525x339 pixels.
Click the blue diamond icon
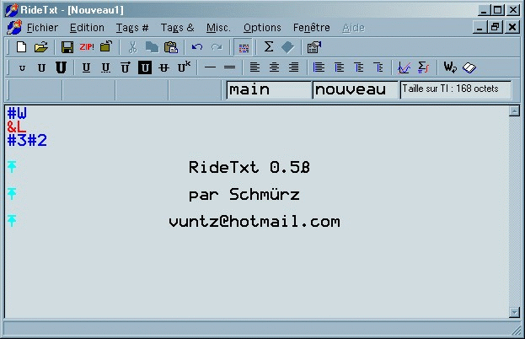click(287, 47)
